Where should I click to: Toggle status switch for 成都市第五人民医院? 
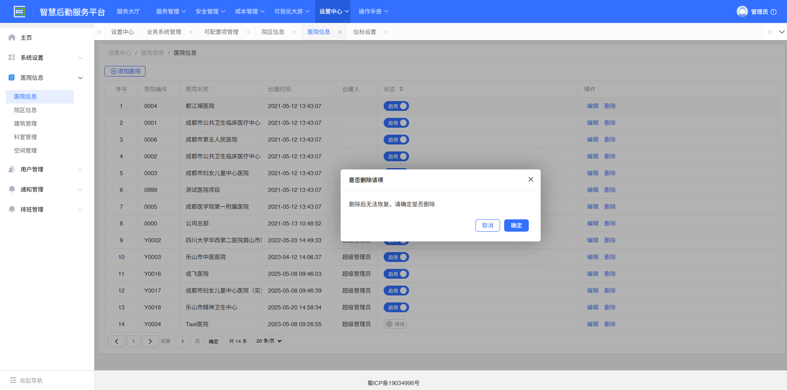(x=396, y=140)
